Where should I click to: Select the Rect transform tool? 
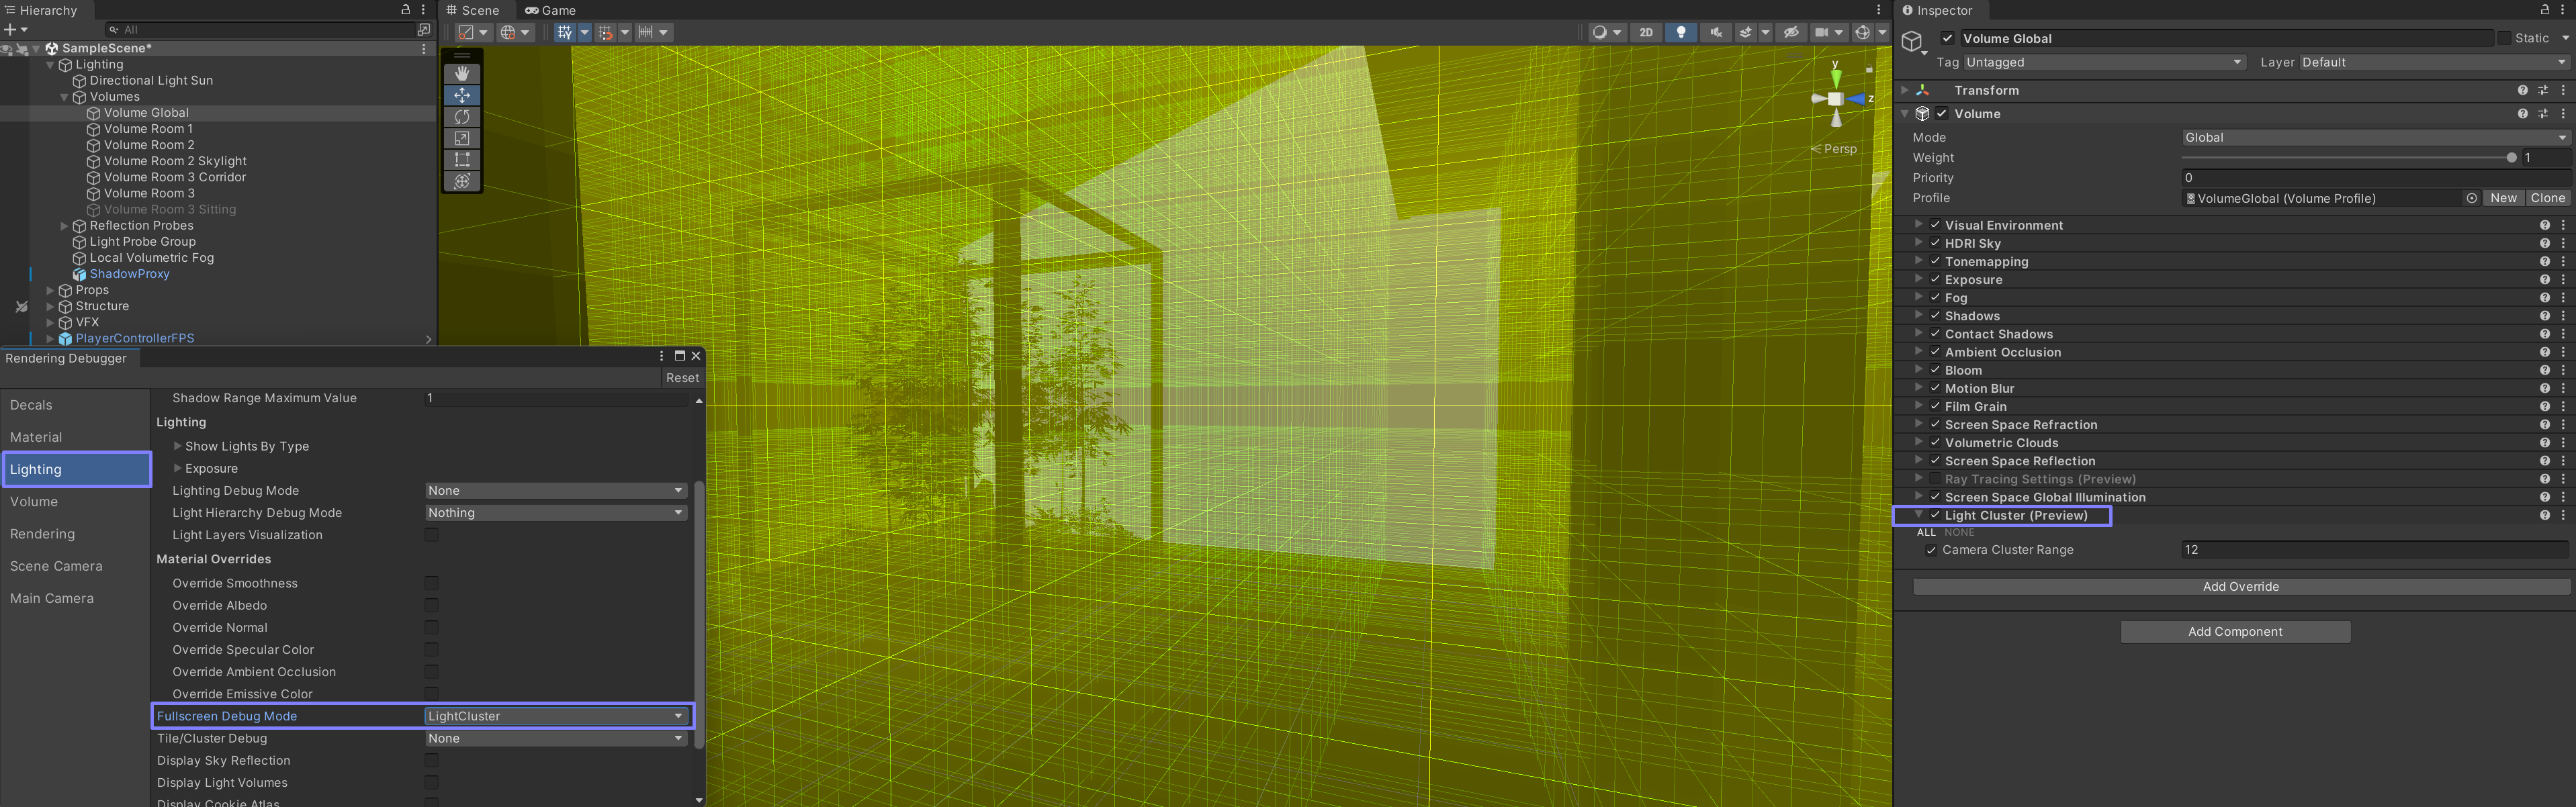point(462,160)
